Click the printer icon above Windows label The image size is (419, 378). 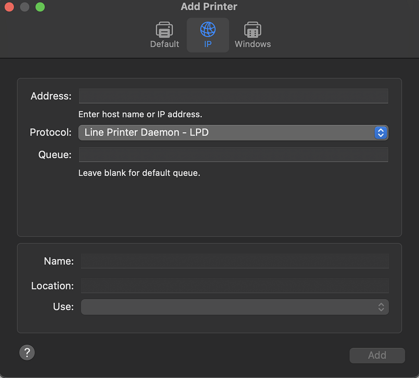pyautogui.click(x=252, y=29)
